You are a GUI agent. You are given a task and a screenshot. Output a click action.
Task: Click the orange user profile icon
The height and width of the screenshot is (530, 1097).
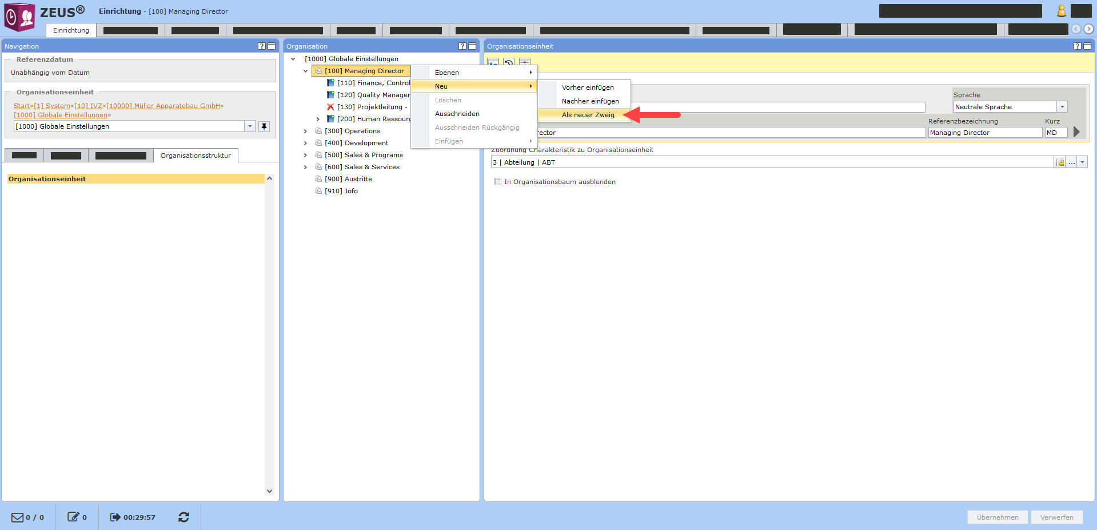pyautogui.click(x=1061, y=11)
